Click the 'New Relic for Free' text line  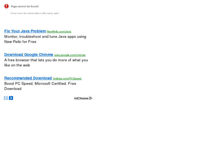click(20, 42)
